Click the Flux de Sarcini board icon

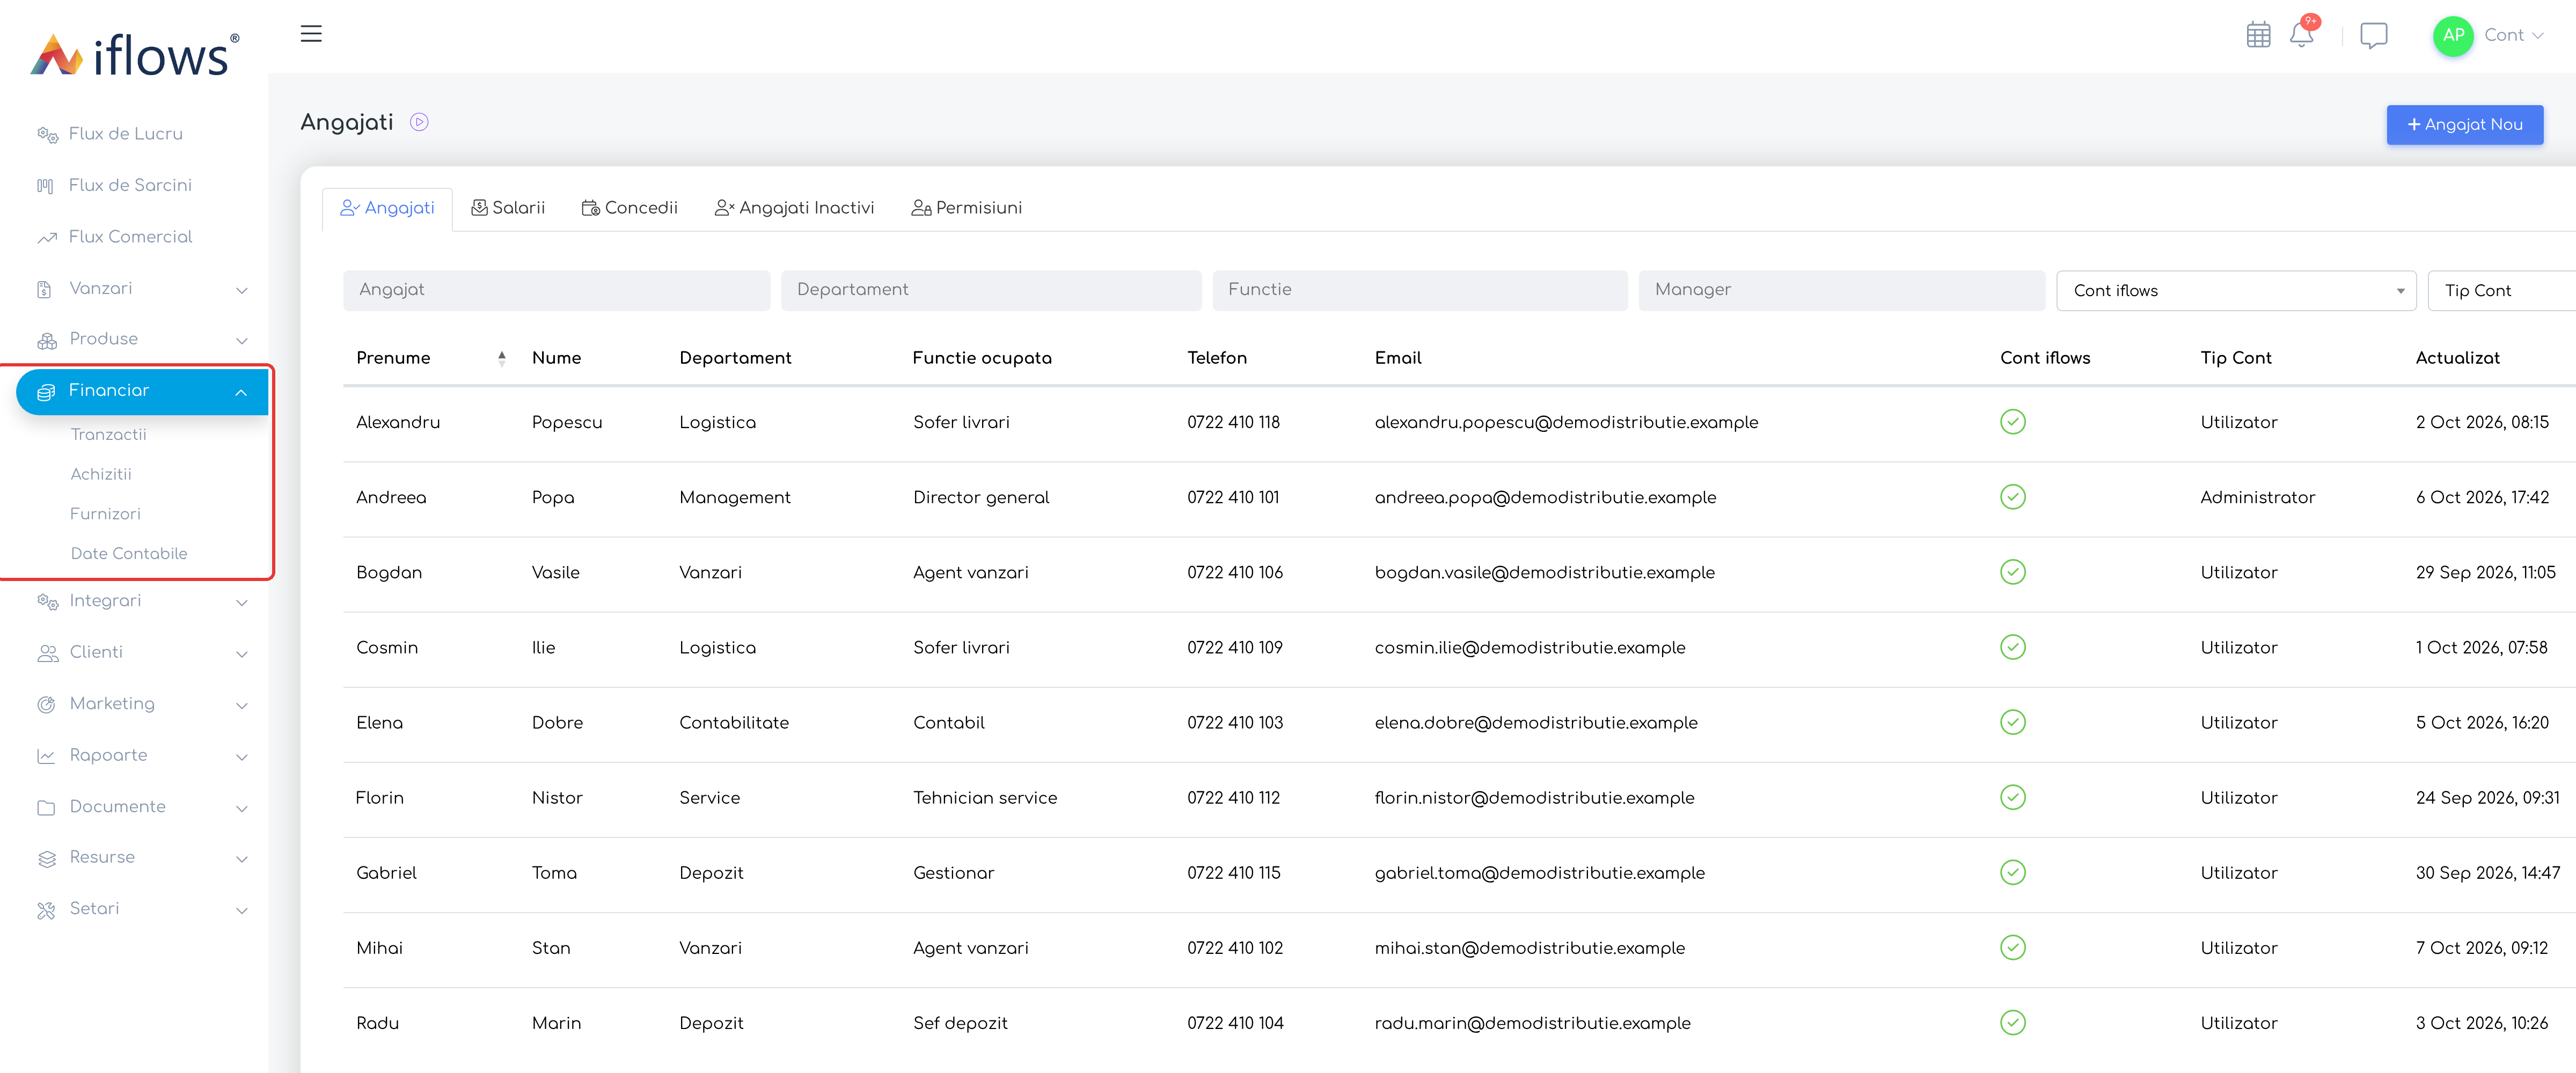coord(46,186)
